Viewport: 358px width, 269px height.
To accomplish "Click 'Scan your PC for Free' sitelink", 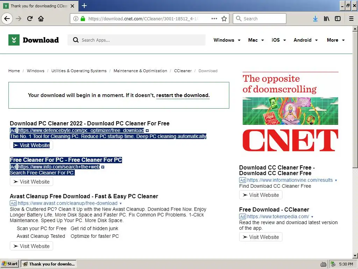I will [42, 228].
